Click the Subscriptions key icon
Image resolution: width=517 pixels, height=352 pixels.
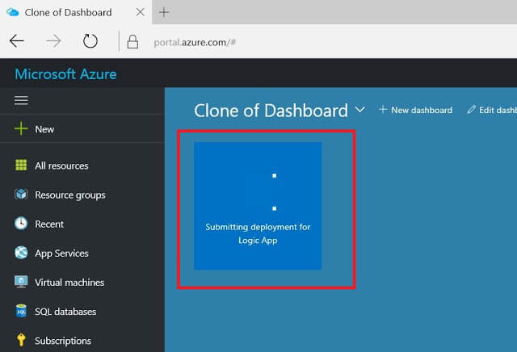point(21,341)
